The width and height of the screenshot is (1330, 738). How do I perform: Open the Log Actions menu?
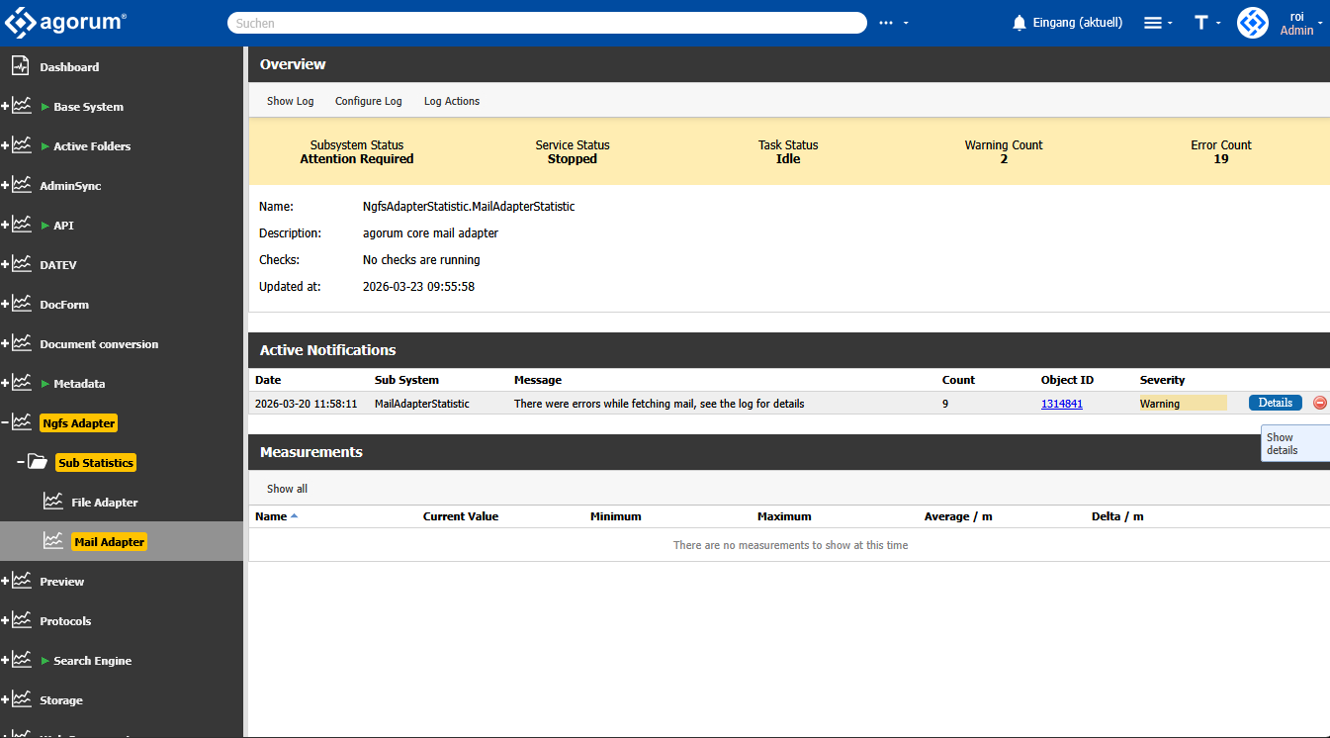pyautogui.click(x=451, y=101)
